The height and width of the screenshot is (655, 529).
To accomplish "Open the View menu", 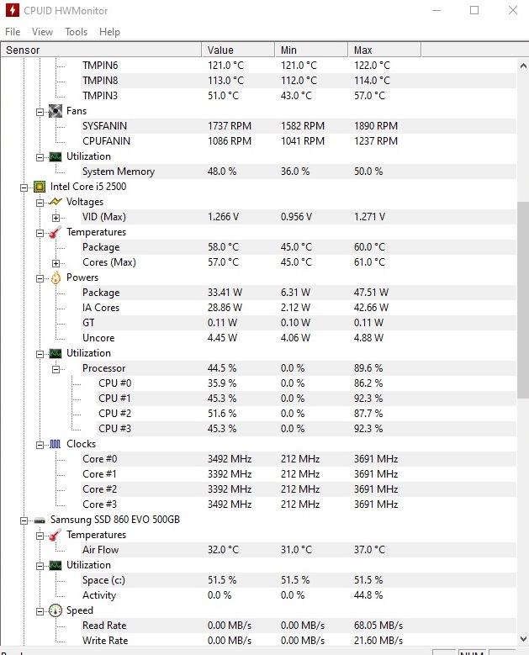I will click(x=42, y=32).
